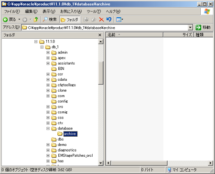Screen dimensions: 215x174
Task: Click the file list scroll-left arrow
Action: pyautogui.click(x=108, y=163)
